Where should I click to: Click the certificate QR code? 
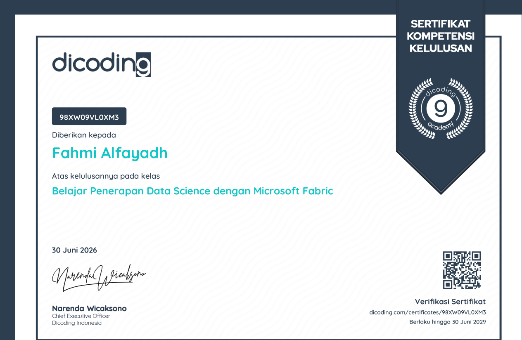click(x=462, y=270)
